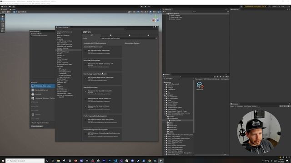Toggle Subsystem for XRSDK Hands API checkbox
The width and height of the screenshot is (291, 163).
tap(85, 99)
